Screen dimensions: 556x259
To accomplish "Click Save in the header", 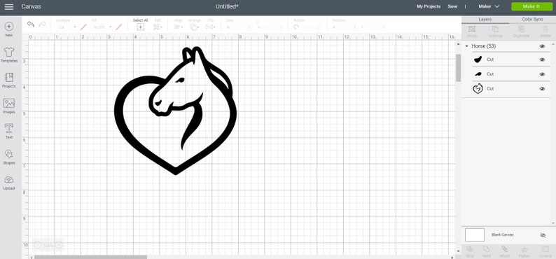I will point(452,6).
